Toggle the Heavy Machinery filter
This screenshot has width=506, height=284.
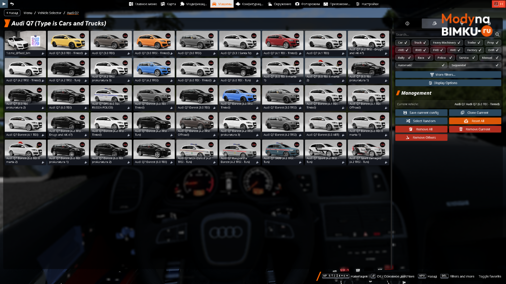[446, 43]
